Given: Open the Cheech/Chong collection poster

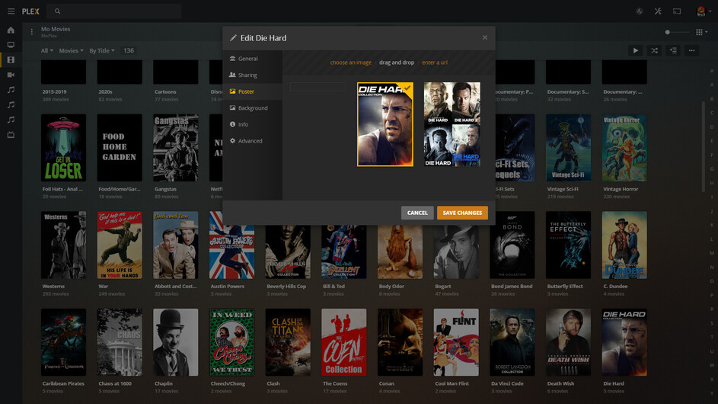Looking at the screenshot, I should [x=231, y=342].
